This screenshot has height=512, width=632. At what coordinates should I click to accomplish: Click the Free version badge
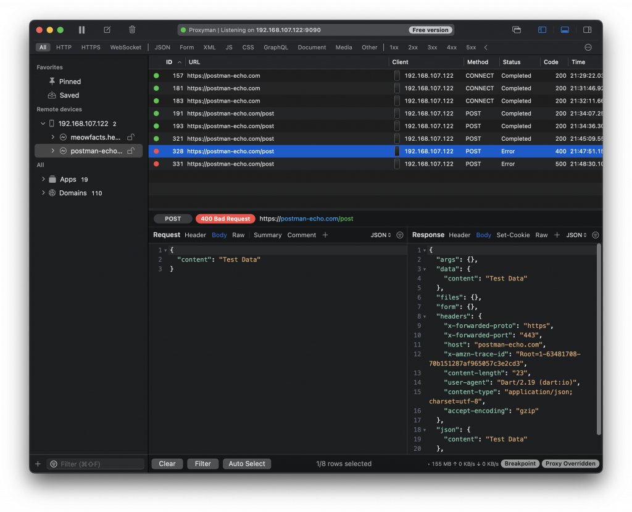click(x=430, y=30)
